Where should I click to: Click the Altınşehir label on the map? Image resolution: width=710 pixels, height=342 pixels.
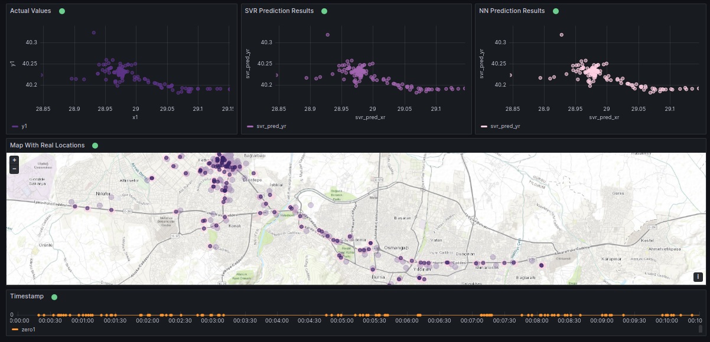128,180
